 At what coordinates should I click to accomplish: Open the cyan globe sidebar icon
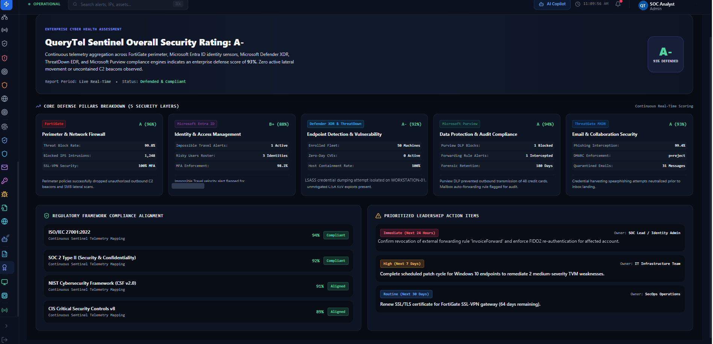click(x=5, y=221)
